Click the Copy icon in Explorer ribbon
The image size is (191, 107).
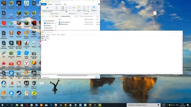pyautogui.click(x=57, y=8)
